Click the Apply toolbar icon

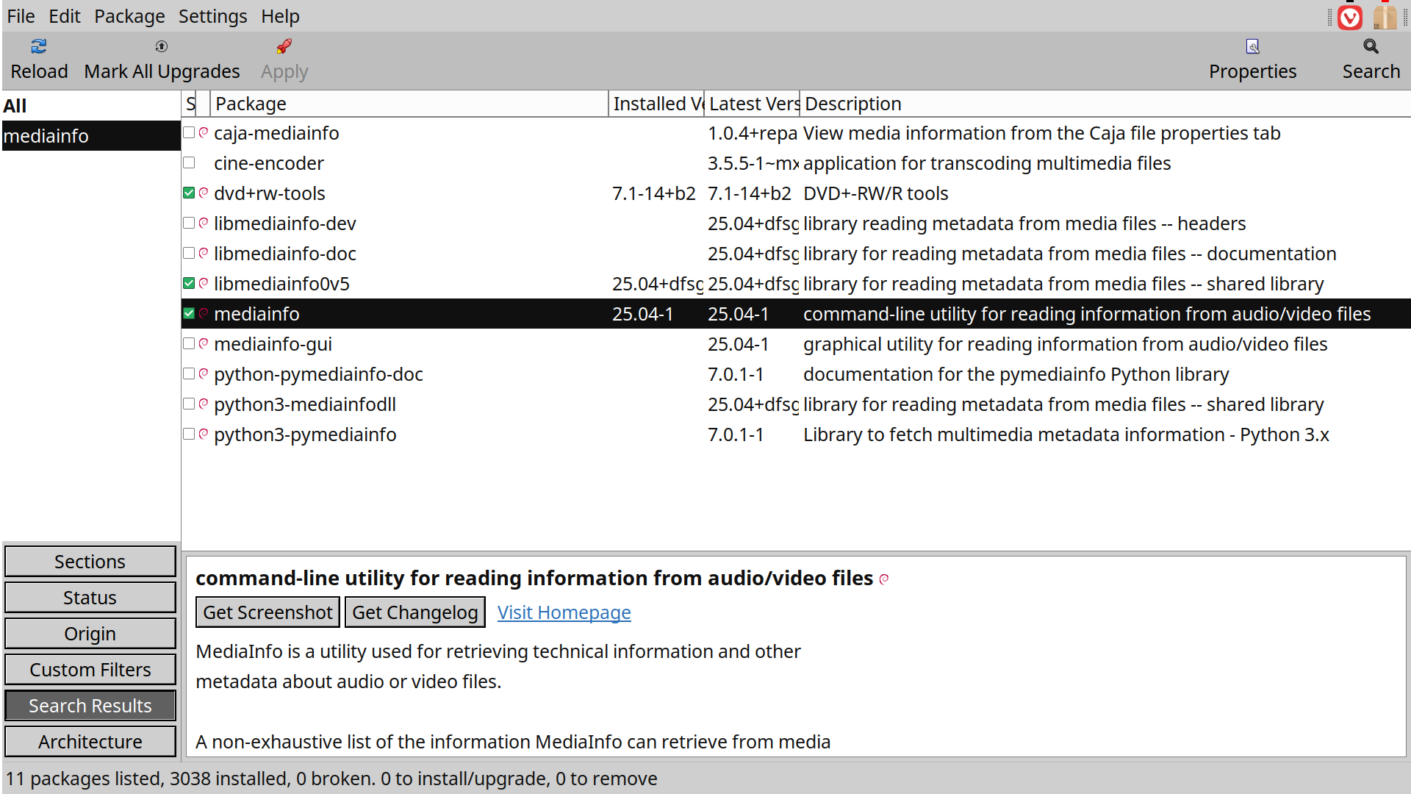[x=284, y=46]
